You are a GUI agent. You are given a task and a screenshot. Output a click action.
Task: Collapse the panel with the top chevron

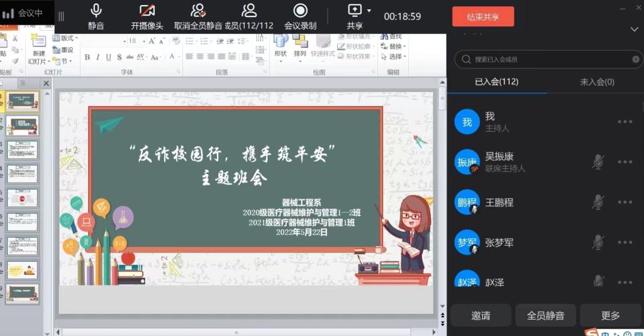(634, 30)
